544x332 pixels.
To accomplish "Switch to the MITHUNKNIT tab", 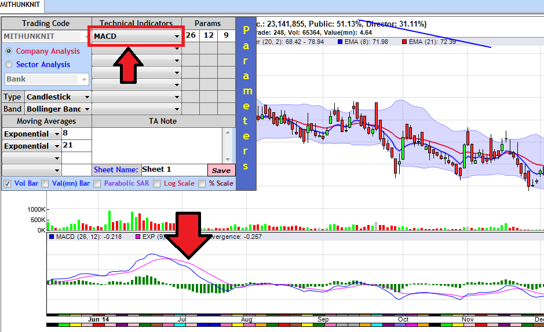I will point(20,5).
